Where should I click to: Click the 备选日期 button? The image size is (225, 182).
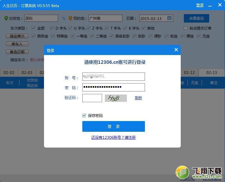click(17, 52)
